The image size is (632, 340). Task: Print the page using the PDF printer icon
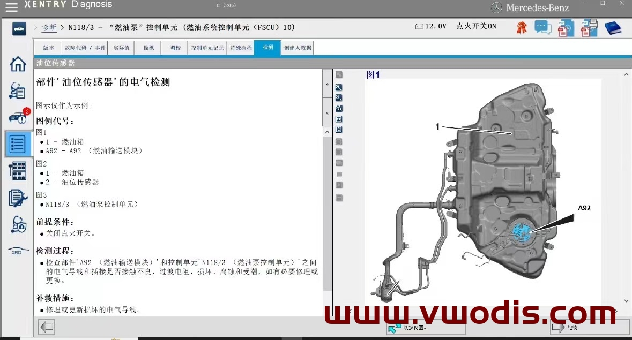(589, 27)
